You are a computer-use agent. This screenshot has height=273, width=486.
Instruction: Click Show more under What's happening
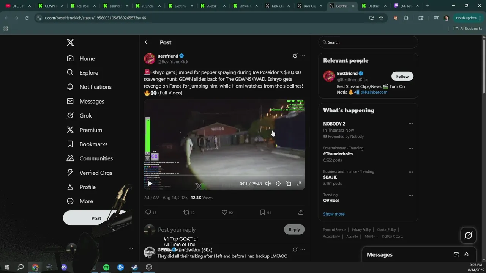pyautogui.click(x=334, y=214)
